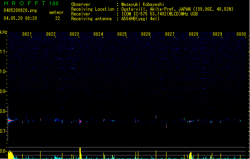Viewport: 250px width, 159px height.
Task: Click the 0826 time marker
Action: 146,34
